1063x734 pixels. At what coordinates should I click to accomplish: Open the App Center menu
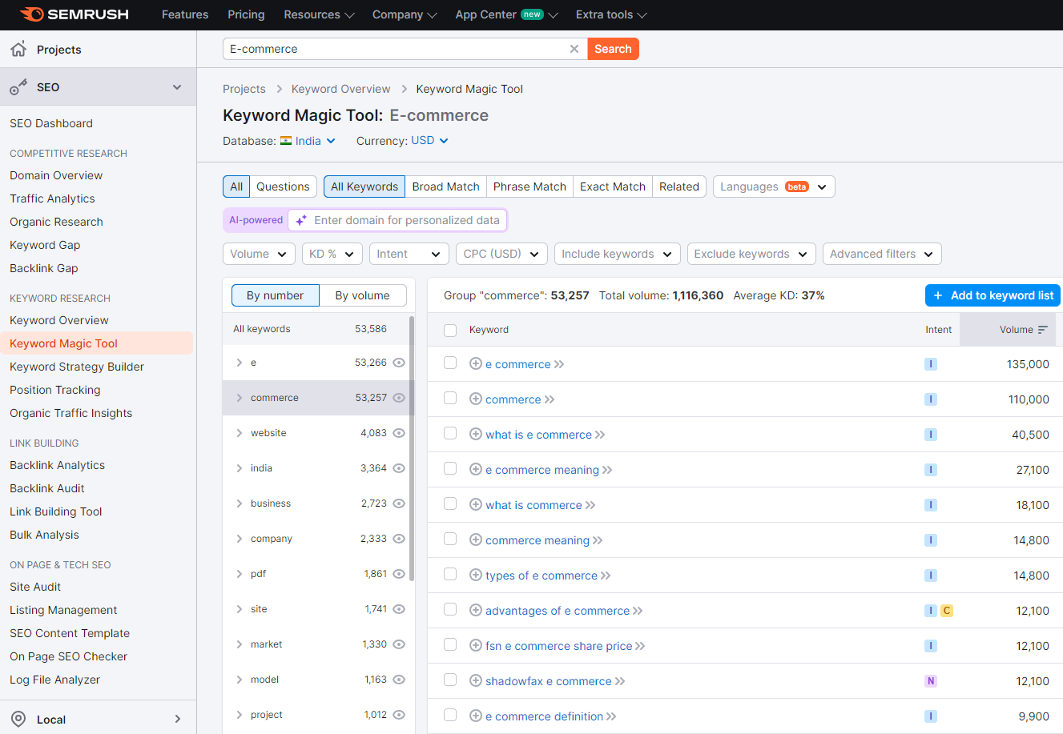[506, 14]
